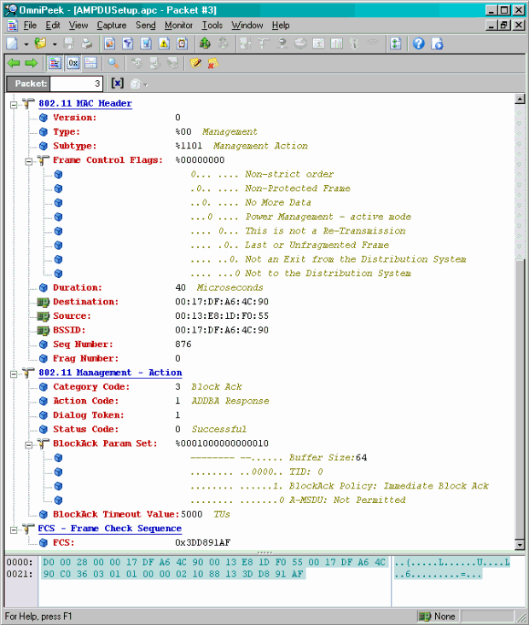Click the magnifier zoom icon
The image size is (529, 625).
point(113,63)
